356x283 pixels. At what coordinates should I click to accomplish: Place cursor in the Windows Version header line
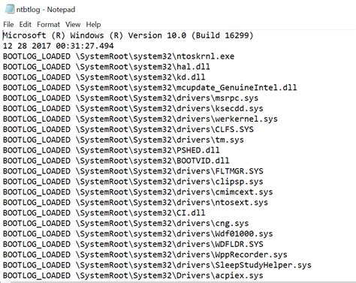pos(128,35)
